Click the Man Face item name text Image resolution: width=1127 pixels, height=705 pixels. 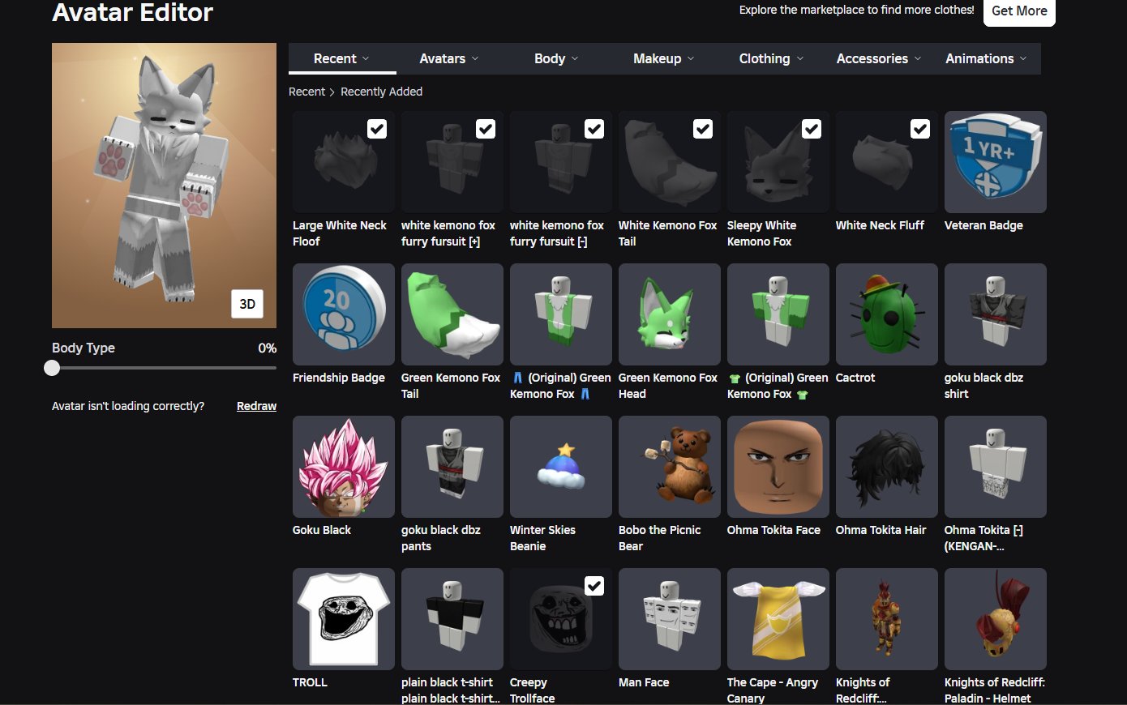tap(644, 682)
